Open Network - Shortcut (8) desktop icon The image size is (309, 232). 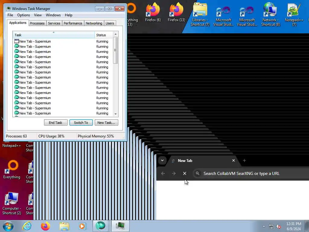pos(270,14)
